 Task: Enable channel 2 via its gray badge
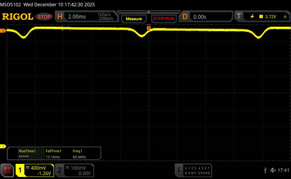point(60,170)
